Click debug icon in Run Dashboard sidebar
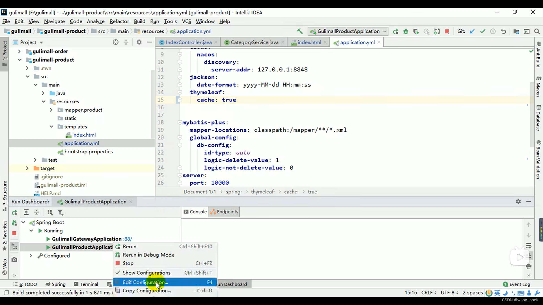 click(14, 223)
